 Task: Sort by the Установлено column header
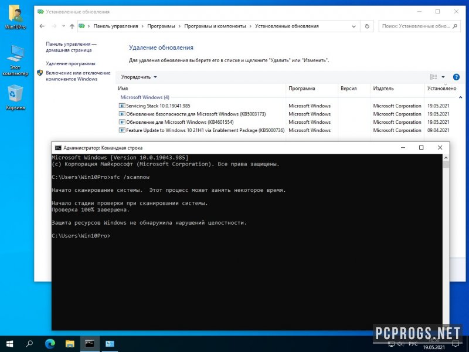442,89
